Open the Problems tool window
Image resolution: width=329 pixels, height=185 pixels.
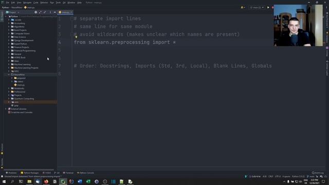[x=11, y=173]
